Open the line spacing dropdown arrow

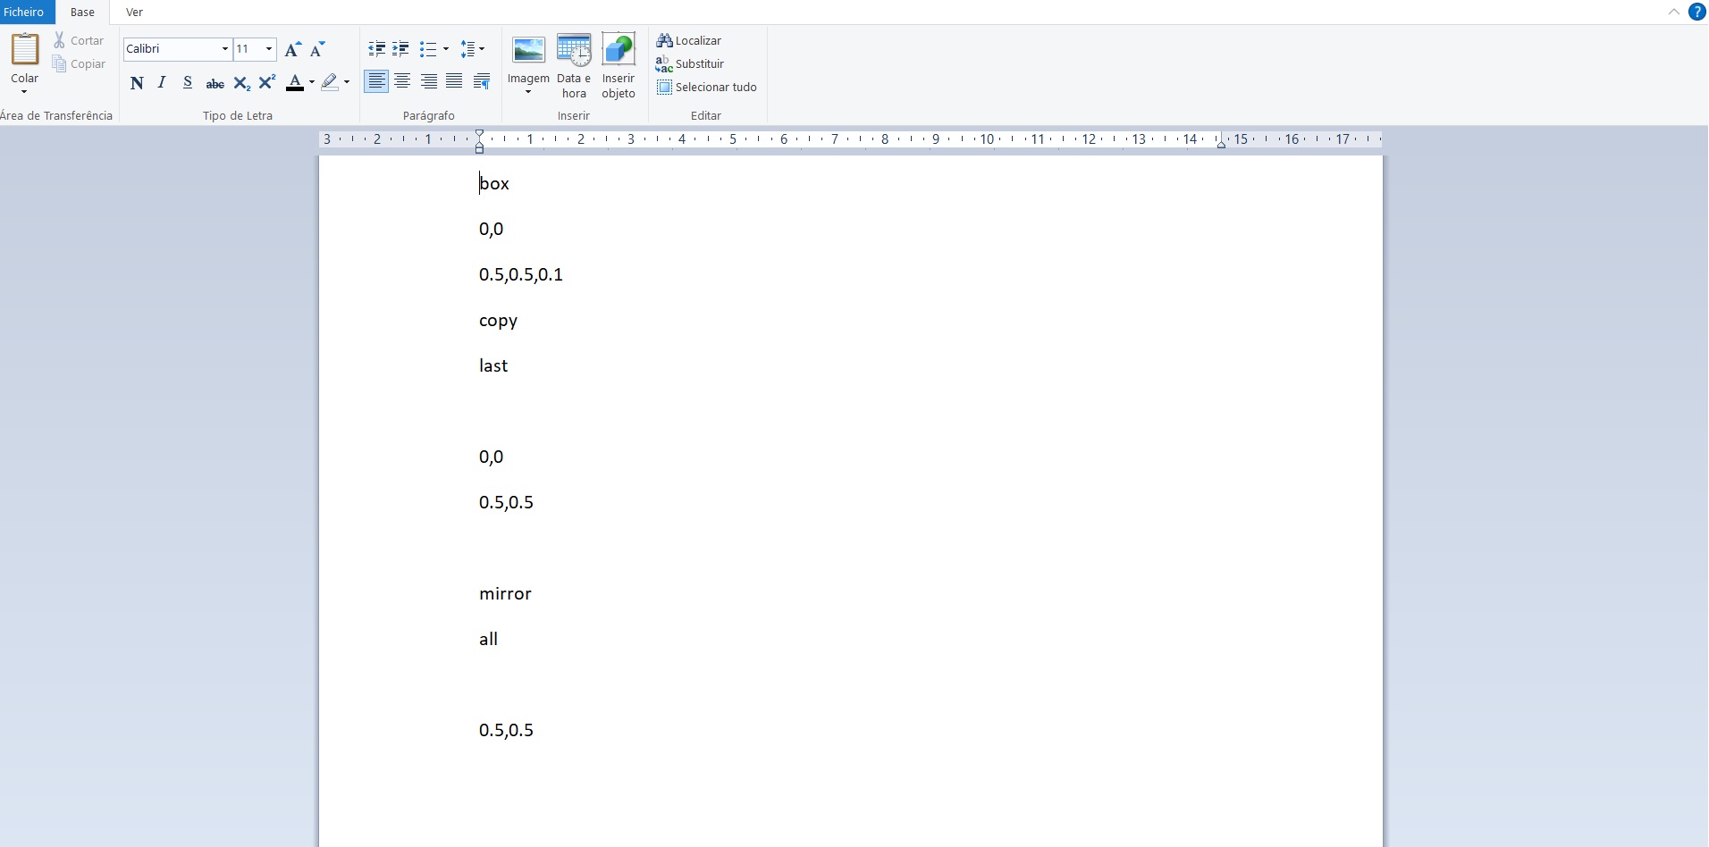click(x=482, y=49)
